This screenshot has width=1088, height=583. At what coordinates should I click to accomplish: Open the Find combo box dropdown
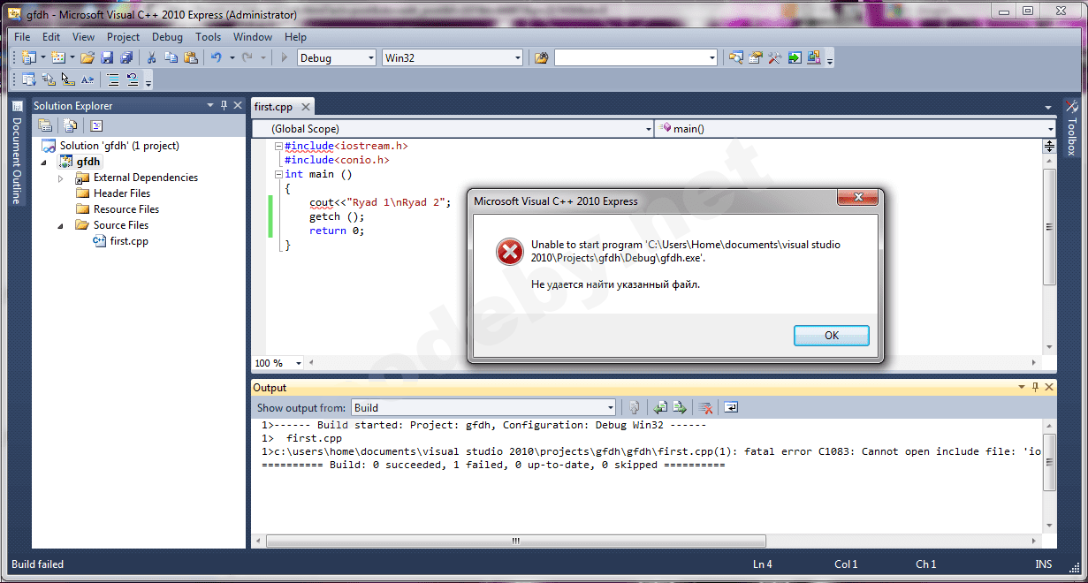tap(711, 57)
